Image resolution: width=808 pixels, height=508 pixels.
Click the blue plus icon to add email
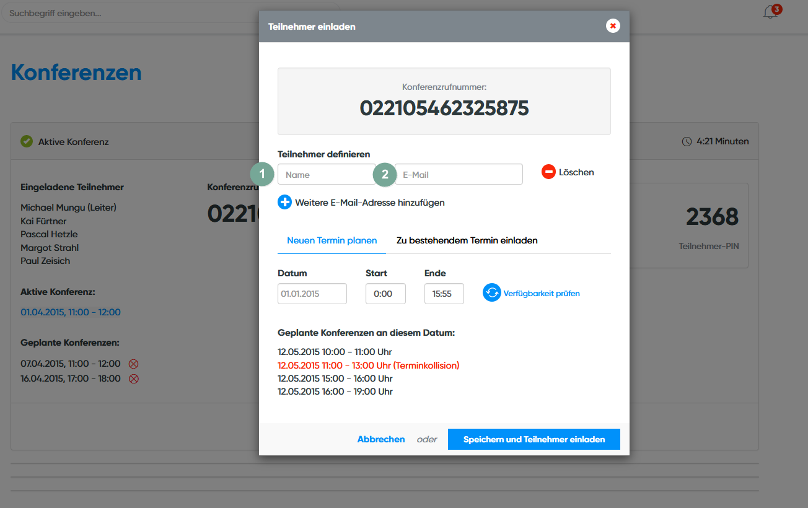point(284,202)
